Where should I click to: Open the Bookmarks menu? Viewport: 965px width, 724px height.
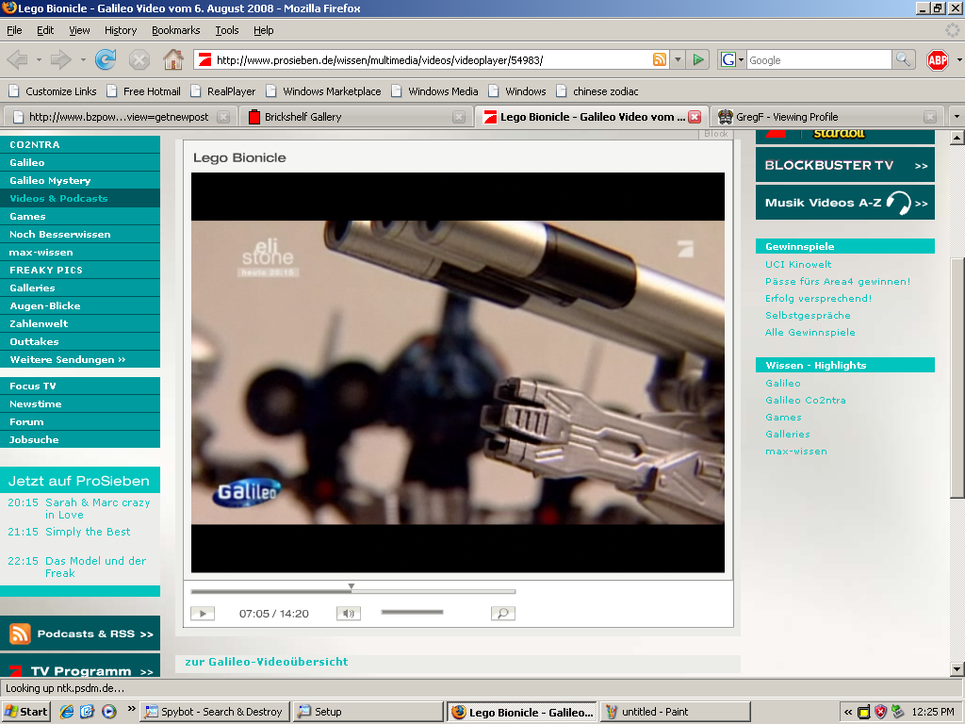point(175,30)
